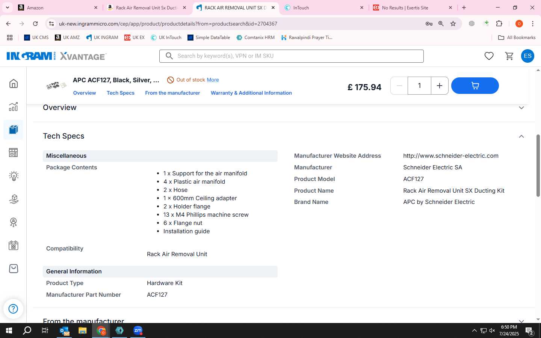The height and width of the screenshot is (338, 541).
Task: Open the Home icon in left sidebar
Action: tap(14, 83)
